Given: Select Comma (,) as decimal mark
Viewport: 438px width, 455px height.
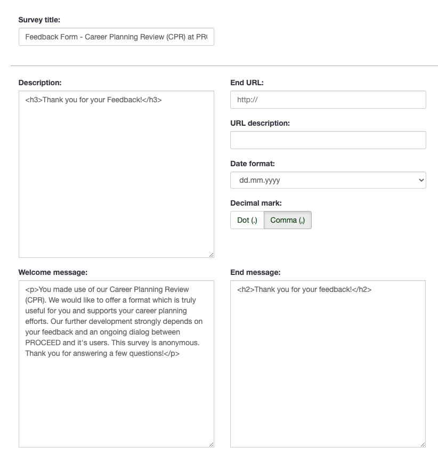Looking at the screenshot, I should [x=287, y=220].
